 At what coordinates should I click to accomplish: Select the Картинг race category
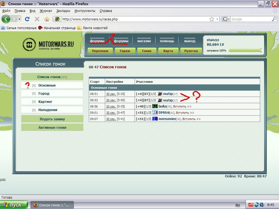pos(45,102)
